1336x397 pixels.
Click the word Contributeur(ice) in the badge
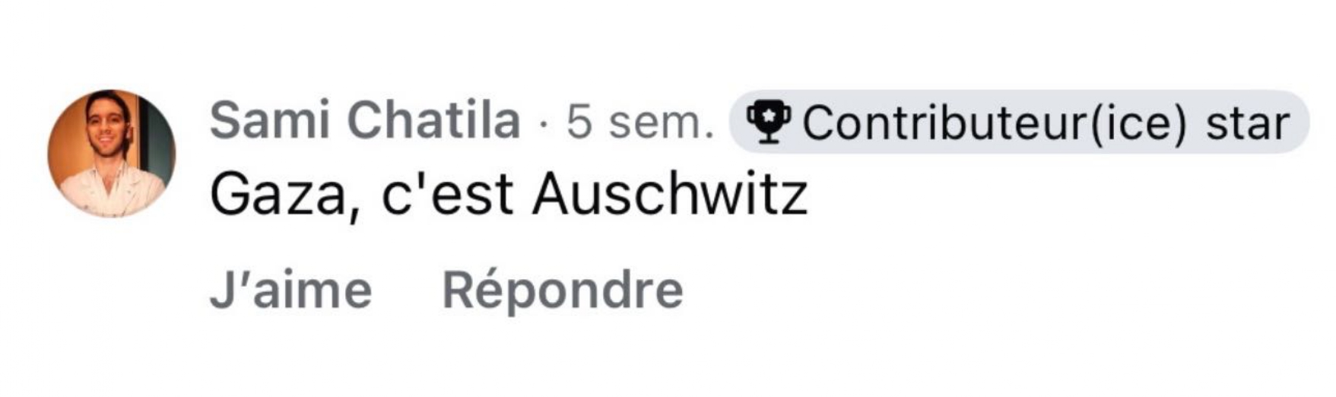tap(994, 123)
